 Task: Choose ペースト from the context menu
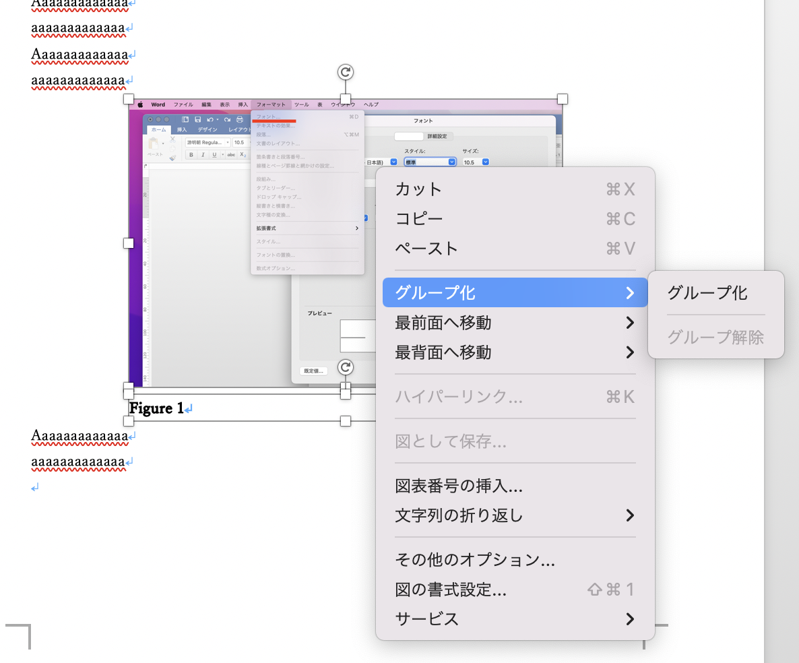pos(515,248)
